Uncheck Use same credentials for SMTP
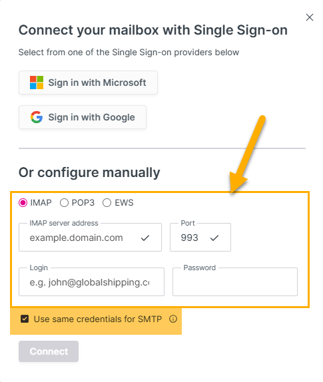The width and height of the screenshot is (323, 382). [25, 319]
